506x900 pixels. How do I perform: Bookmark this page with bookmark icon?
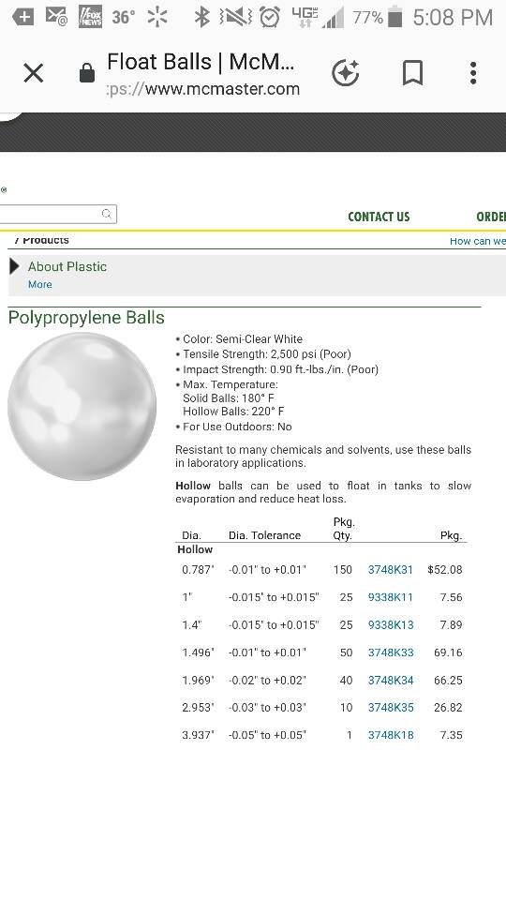pos(412,73)
